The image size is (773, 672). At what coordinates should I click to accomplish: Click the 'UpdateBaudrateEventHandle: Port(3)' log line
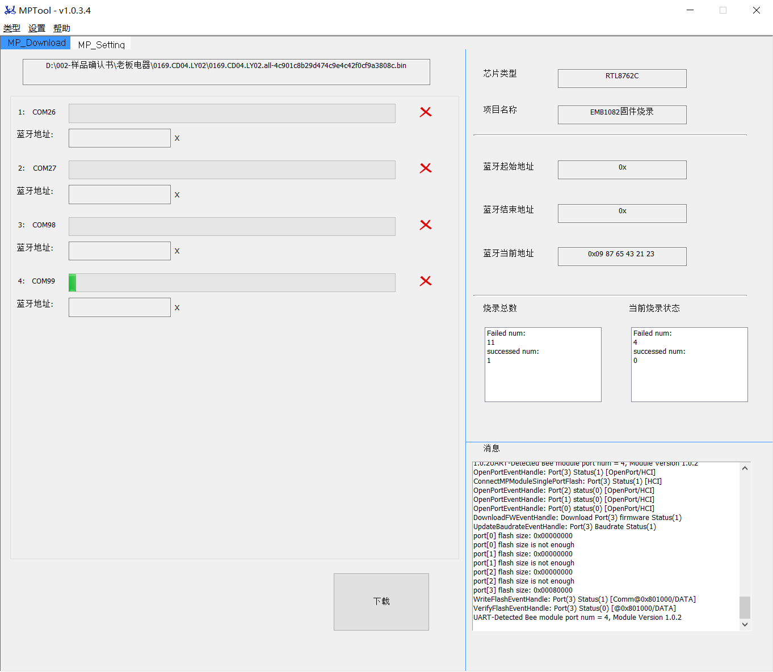coord(565,527)
